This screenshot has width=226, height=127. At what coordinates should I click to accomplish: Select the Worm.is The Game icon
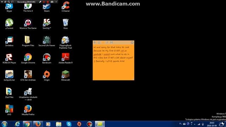28,24
